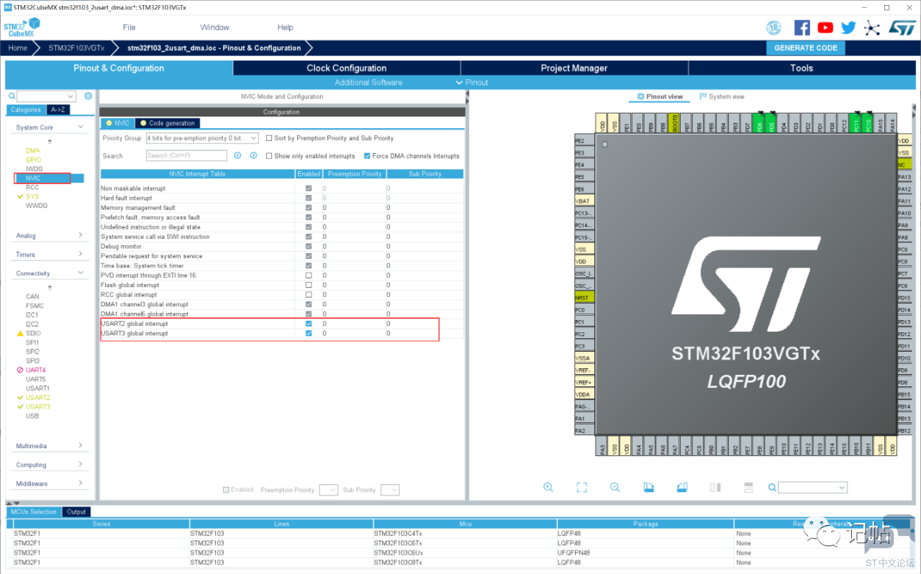The width and height of the screenshot is (921, 574).
Task: Select the green PD6 pin on the chip
Action: pyautogui.click(x=759, y=123)
